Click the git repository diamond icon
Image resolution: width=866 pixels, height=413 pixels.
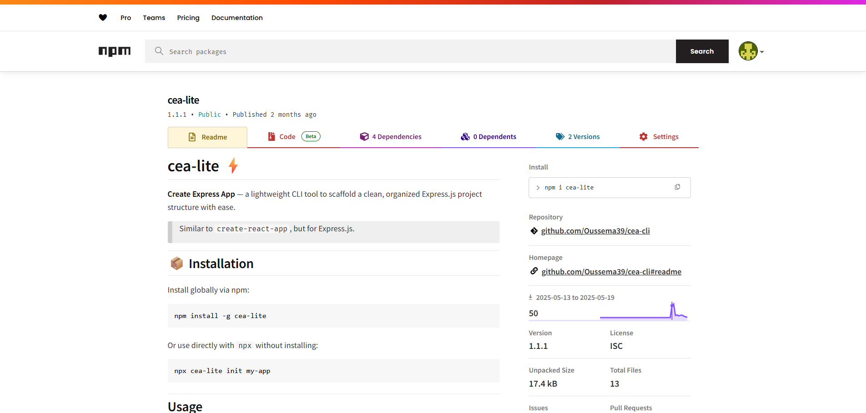(534, 231)
